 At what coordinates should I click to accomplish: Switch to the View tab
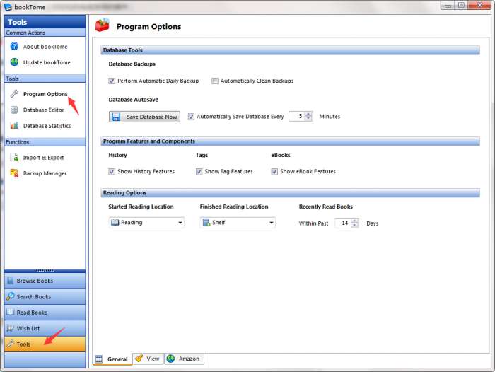click(x=148, y=359)
